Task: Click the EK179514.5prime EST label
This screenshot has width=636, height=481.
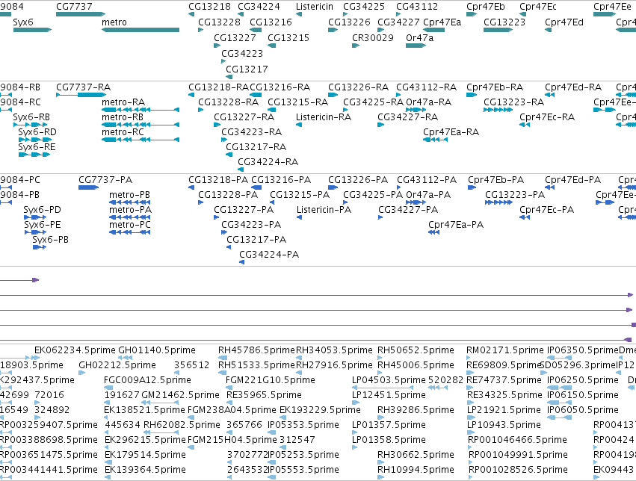Action: tap(145, 455)
